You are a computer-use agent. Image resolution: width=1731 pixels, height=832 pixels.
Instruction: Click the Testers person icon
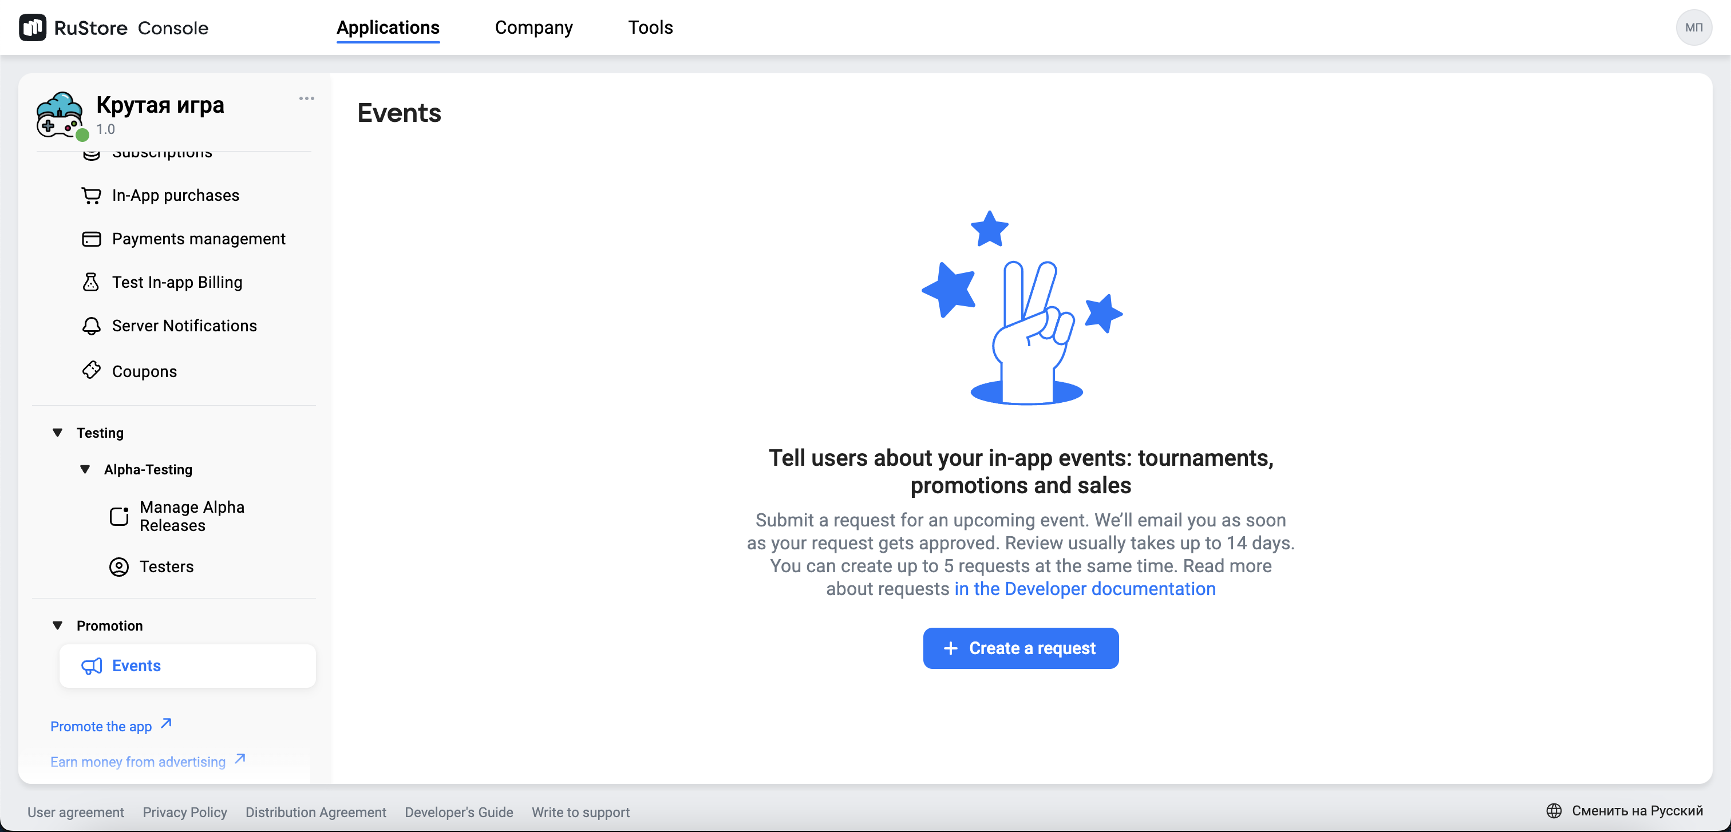pyautogui.click(x=119, y=566)
